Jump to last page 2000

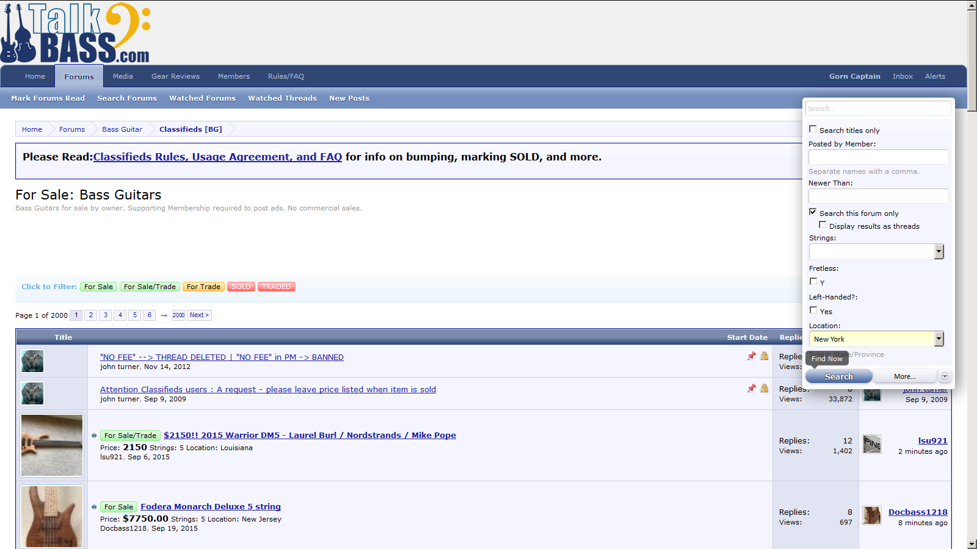click(x=178, y=315)
